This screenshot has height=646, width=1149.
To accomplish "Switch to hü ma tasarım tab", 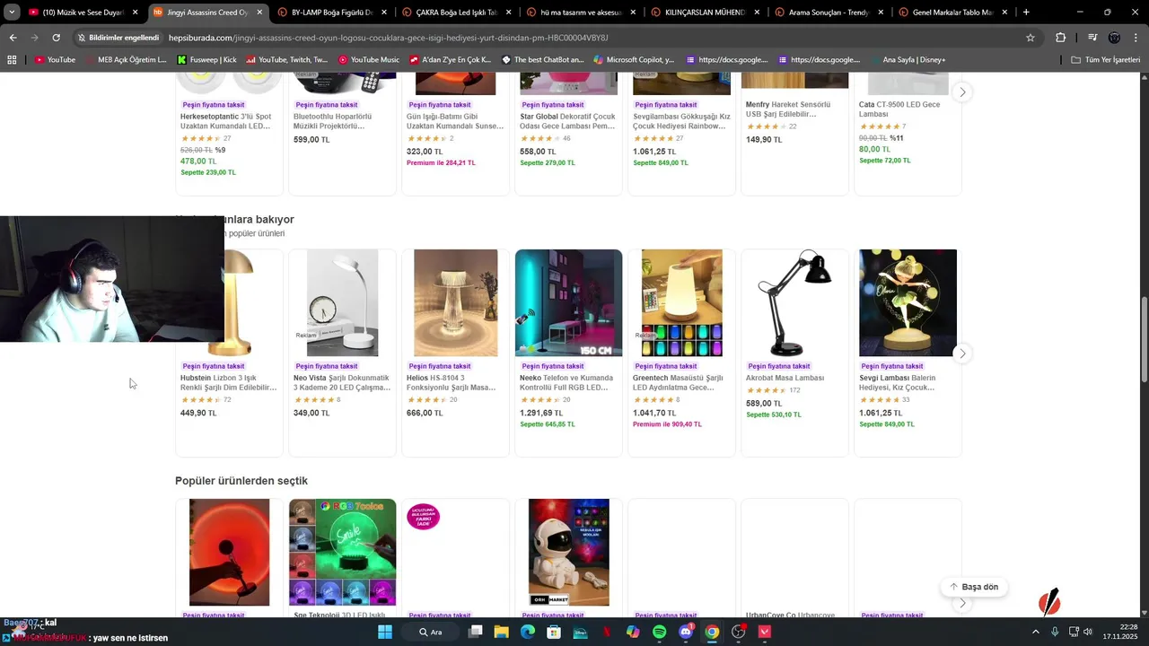I will (x=580, y=13).
